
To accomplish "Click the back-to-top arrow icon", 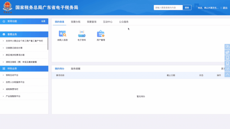I will point(227,75).
